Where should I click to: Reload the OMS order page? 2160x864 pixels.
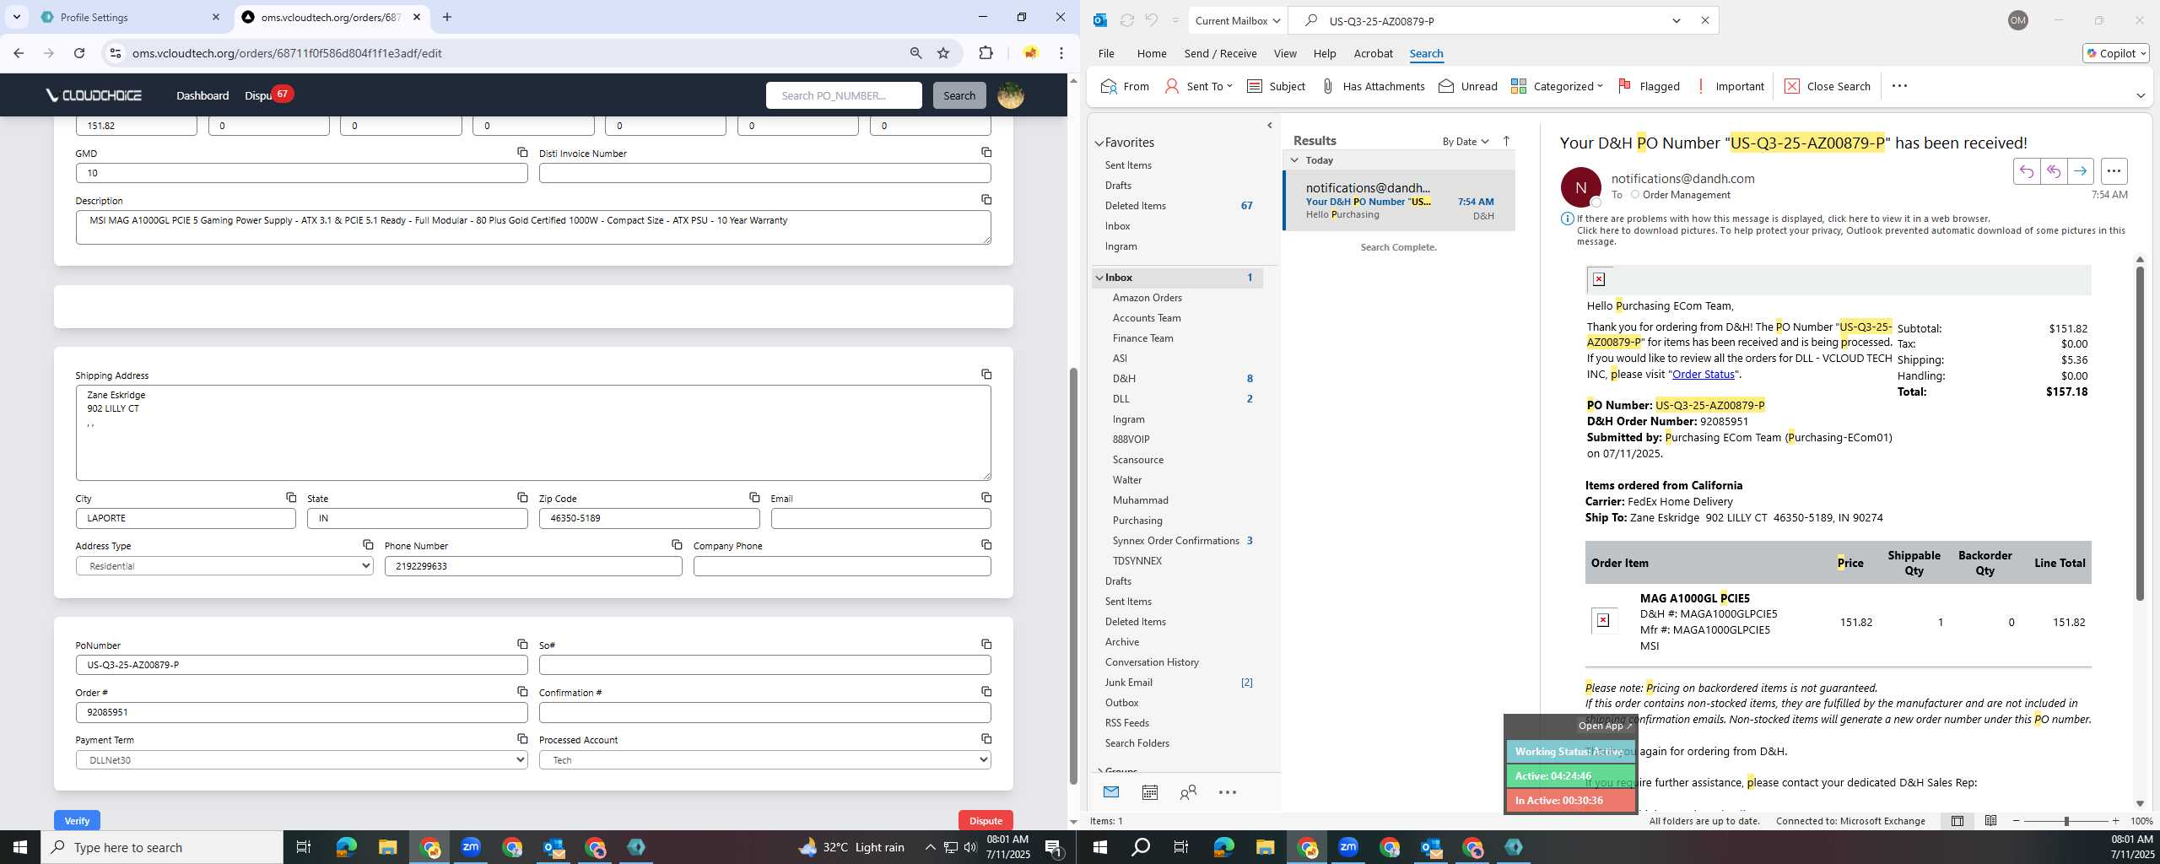tap(79, 53)
